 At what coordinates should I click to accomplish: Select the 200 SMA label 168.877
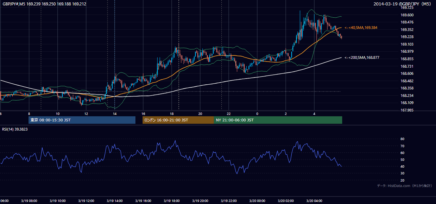362,58
